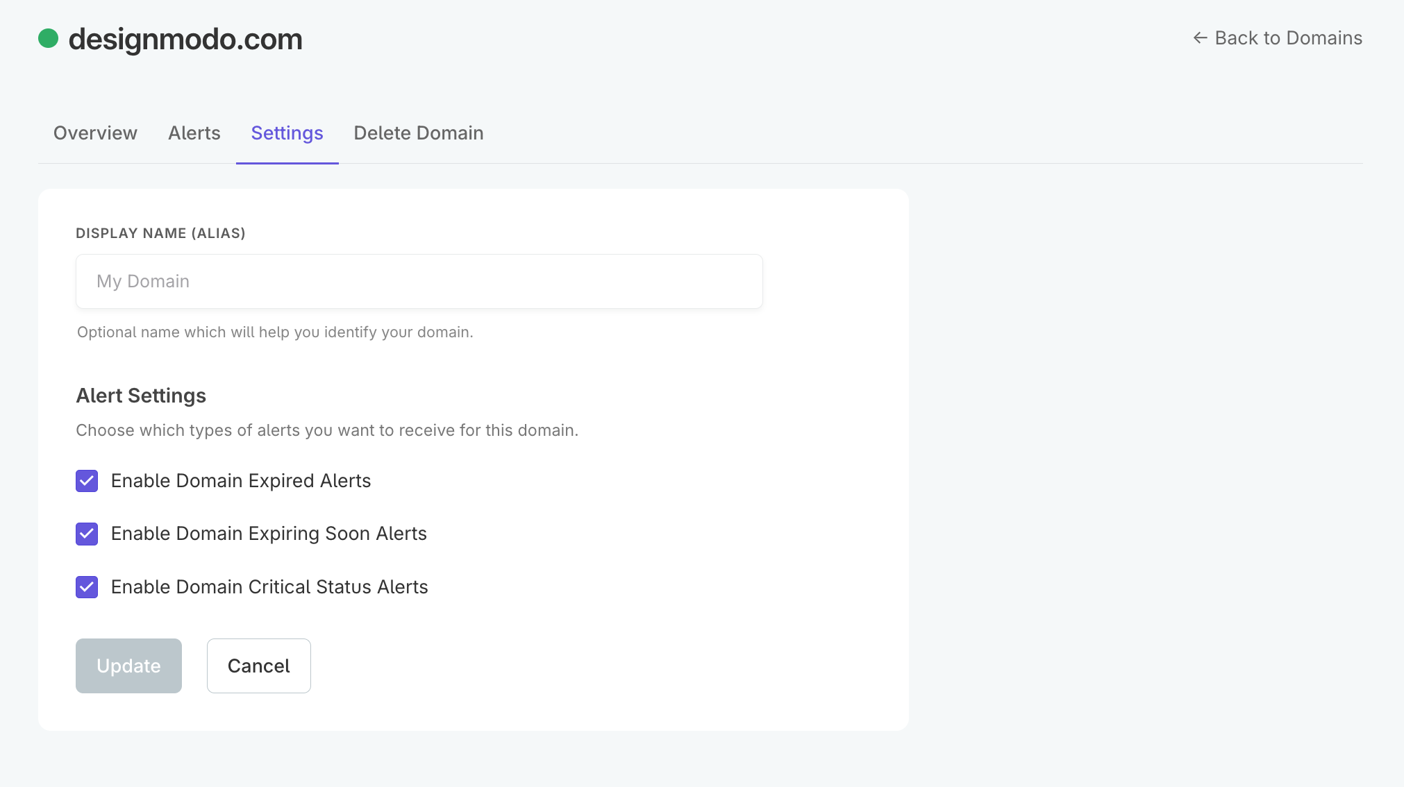Click the Enable Domain Expired Alerts label text

[x=240, y=480]
